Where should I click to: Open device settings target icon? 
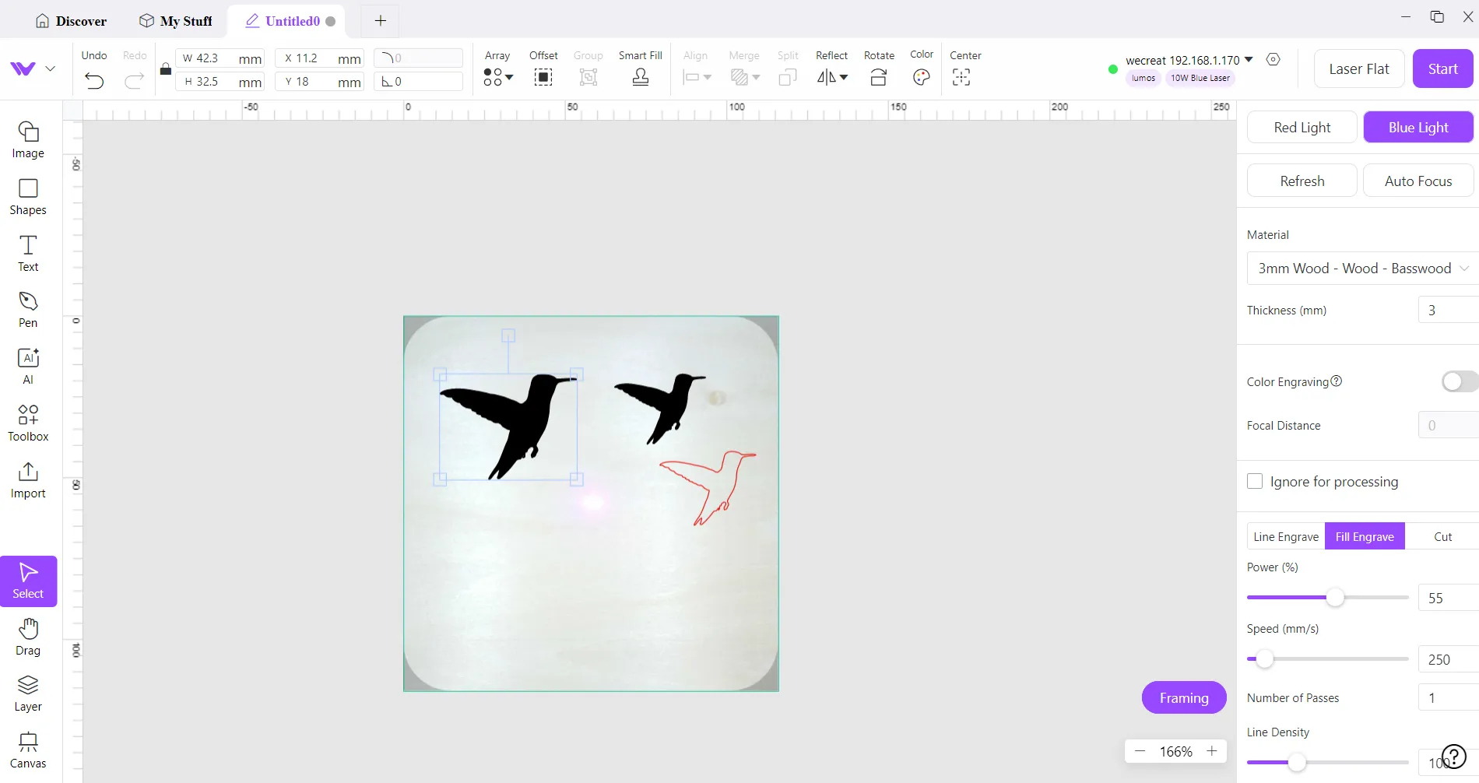[x=1273, y=59]
